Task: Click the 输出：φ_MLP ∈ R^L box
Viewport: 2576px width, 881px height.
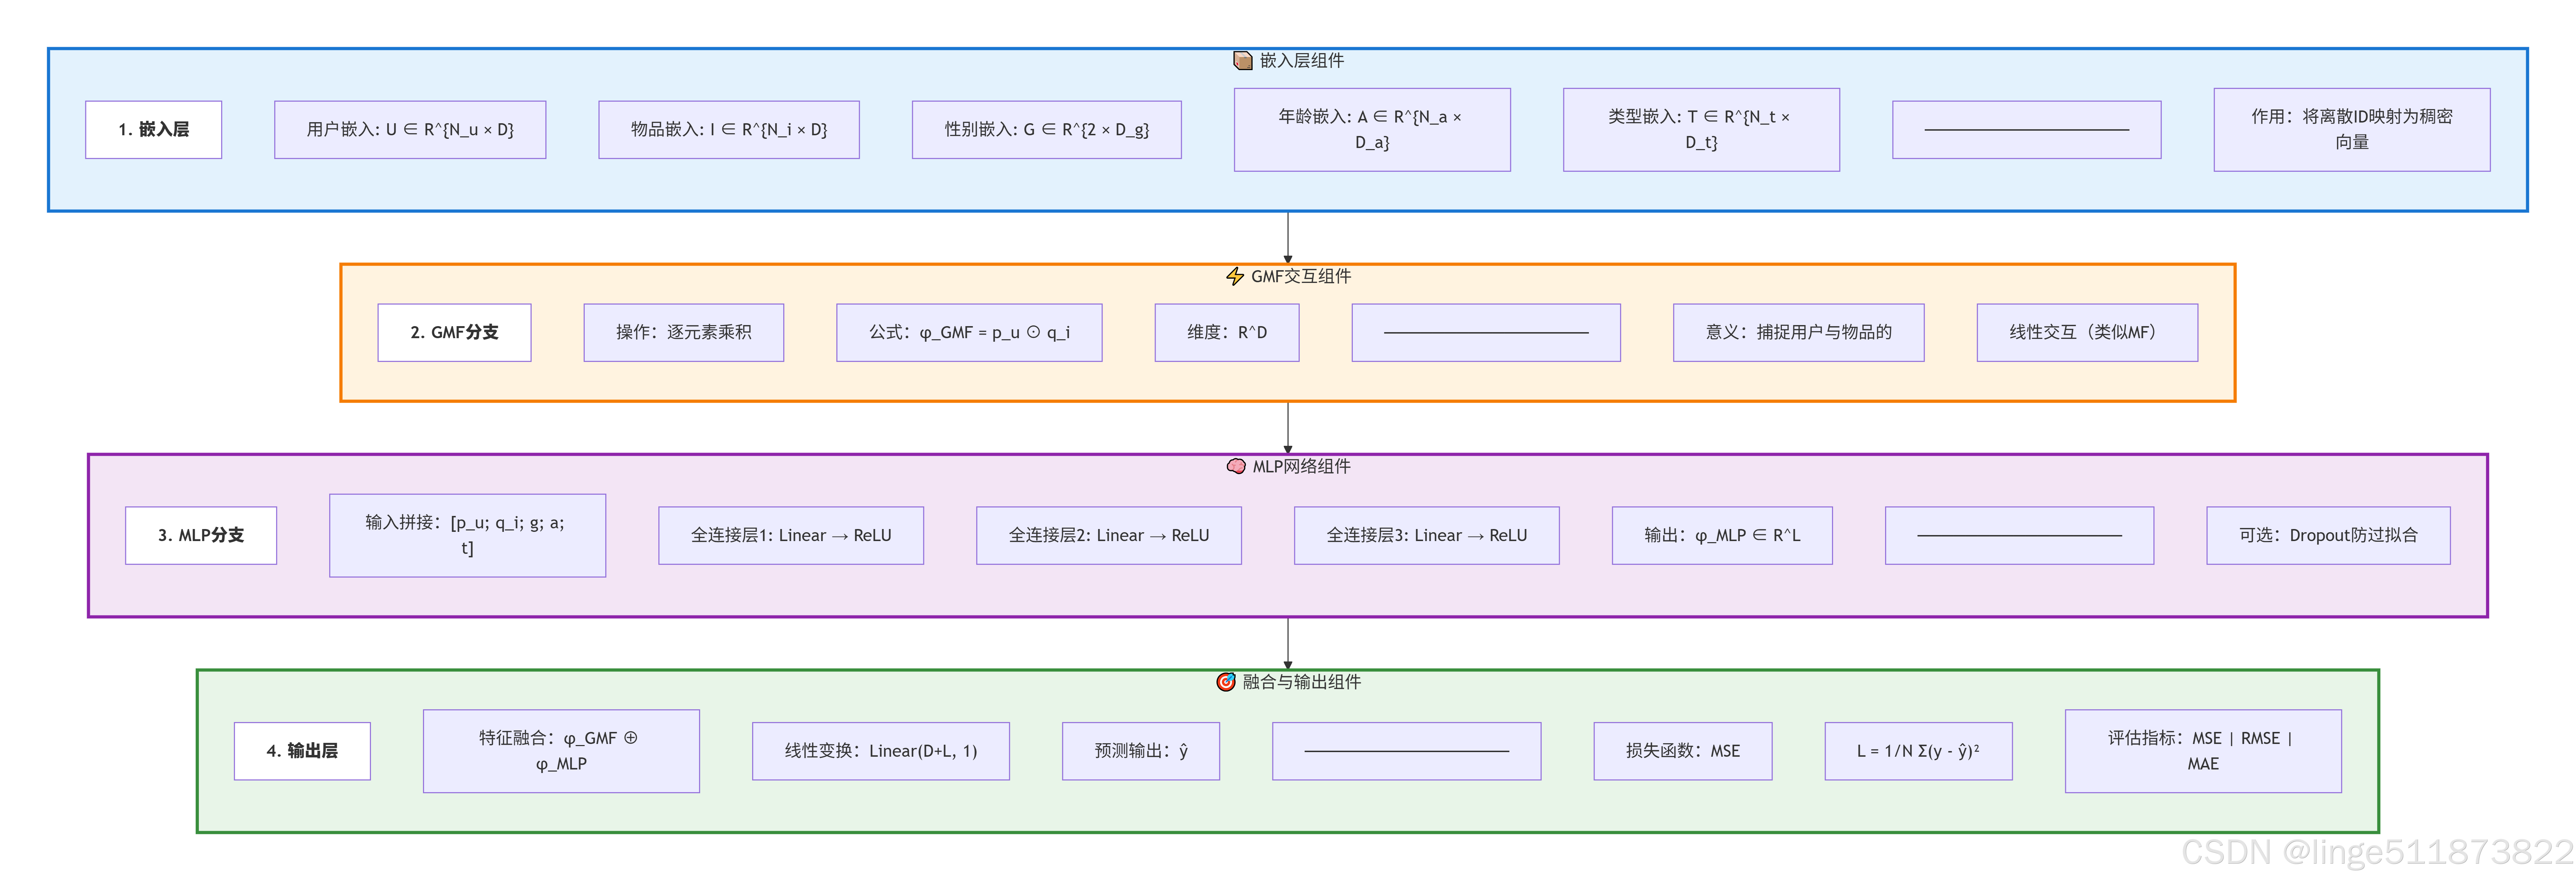Action: click(x=1722, y=536)
